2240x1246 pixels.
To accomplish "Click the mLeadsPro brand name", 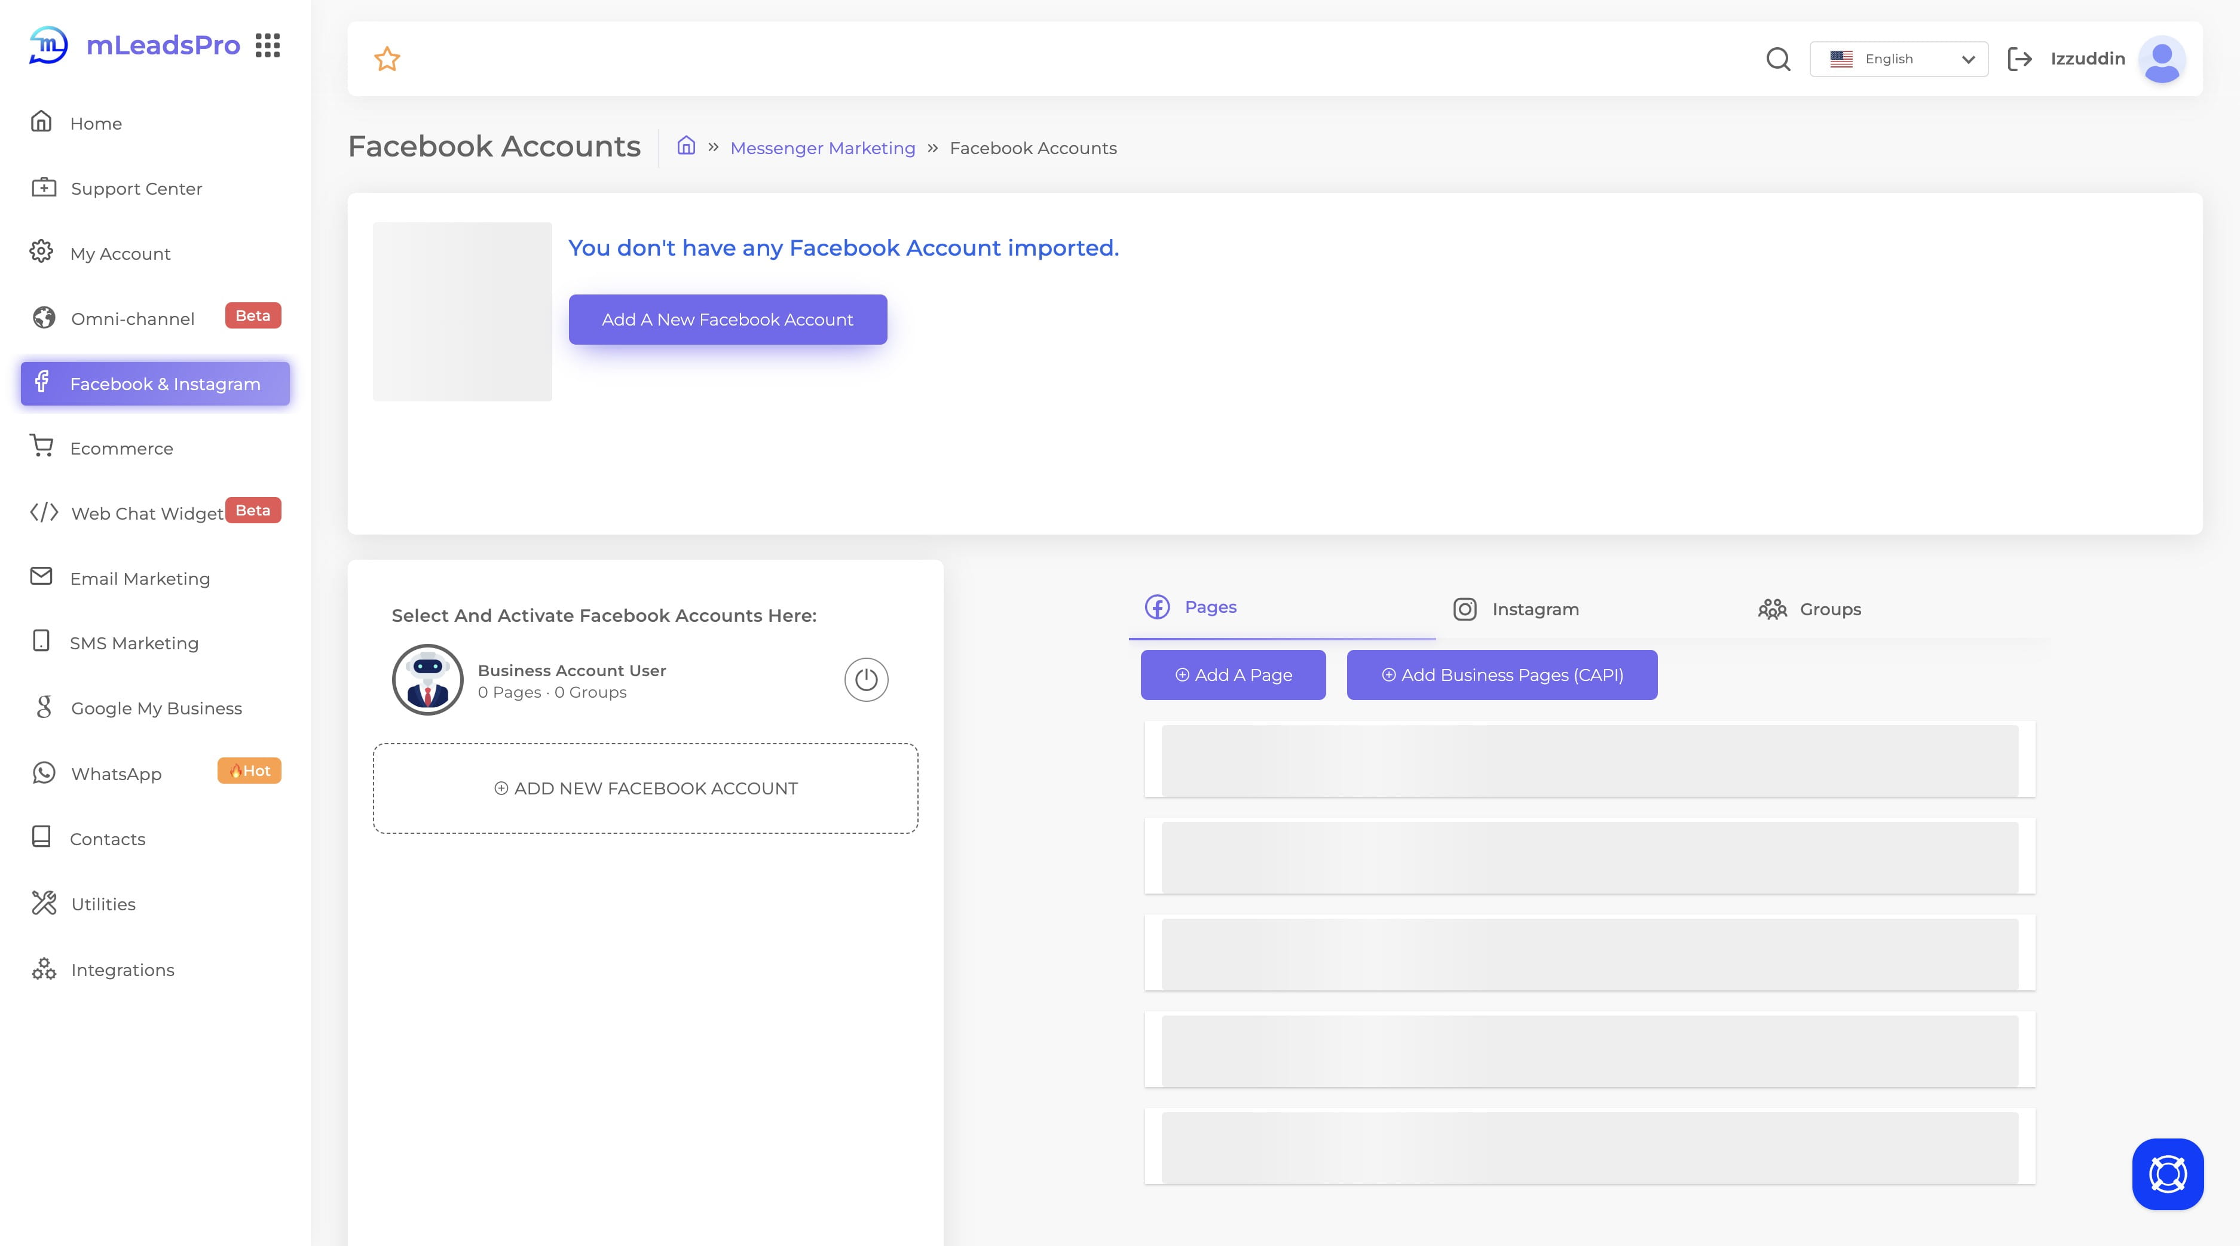I will [x=164, y=45].
